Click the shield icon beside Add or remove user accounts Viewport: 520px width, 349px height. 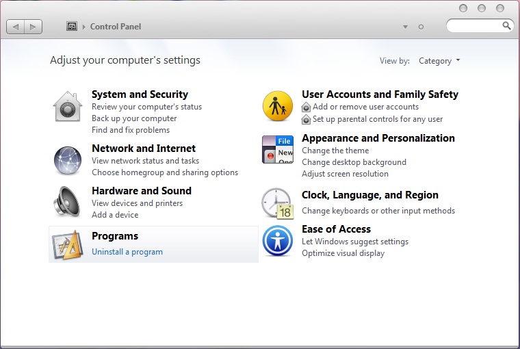click(306, 107)
